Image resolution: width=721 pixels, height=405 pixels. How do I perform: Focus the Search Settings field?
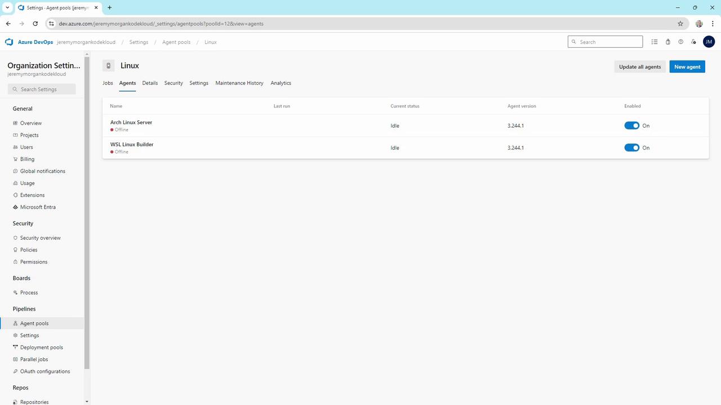tap(42, 89)
